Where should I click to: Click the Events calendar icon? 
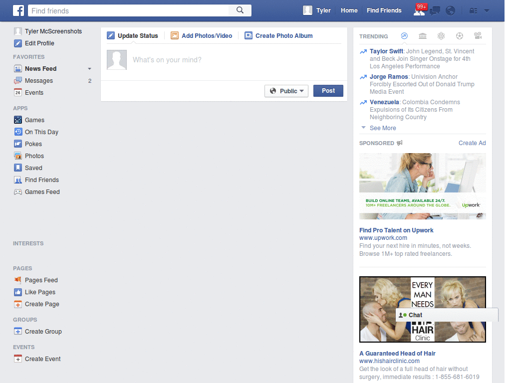click(x=18, y=92)
